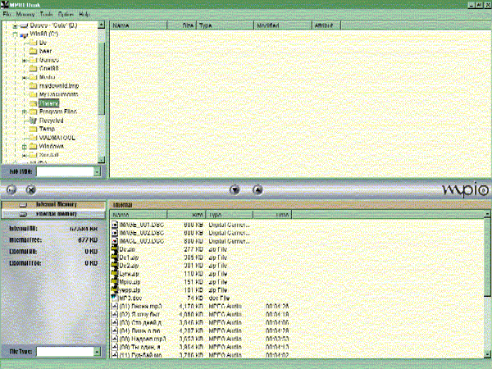Image resolution: width=492 pixels, height=369 pixels.
Task: Switch to the Internal Memory tab
Action: tap(53, 204)
